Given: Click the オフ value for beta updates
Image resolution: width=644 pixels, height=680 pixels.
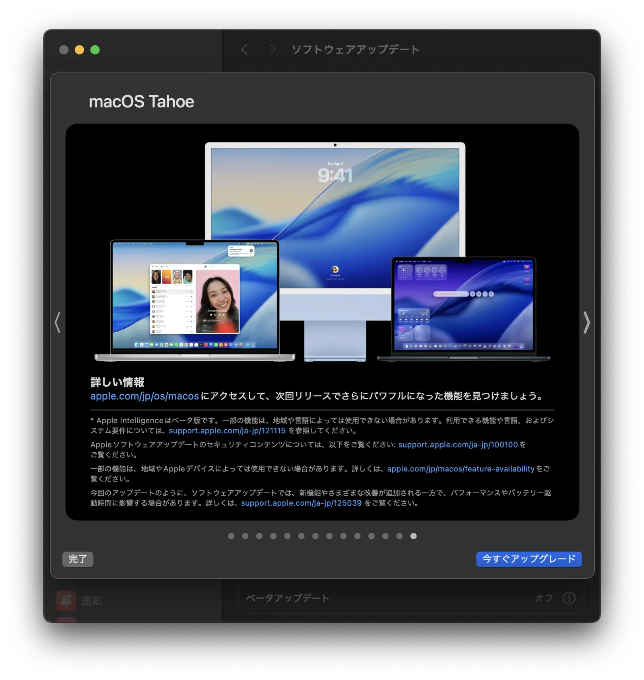Looking at the screenshot, I should (544, 598).
